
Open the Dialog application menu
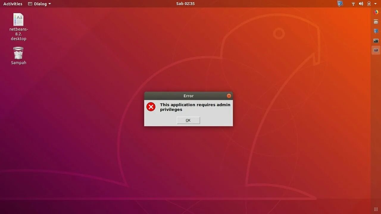point(39,4)
